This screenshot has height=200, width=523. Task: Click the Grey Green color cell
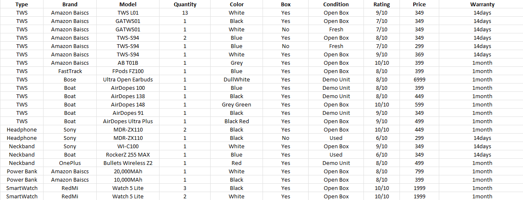[x=236, y=105]
